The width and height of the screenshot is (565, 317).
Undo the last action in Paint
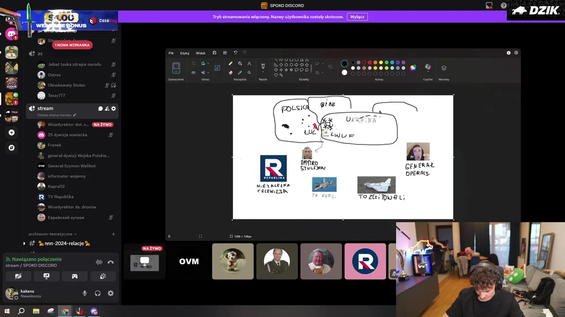point(235,53)
